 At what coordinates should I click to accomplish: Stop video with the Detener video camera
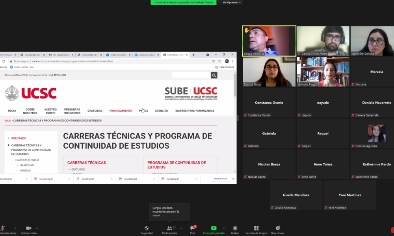tap(29, 228)
